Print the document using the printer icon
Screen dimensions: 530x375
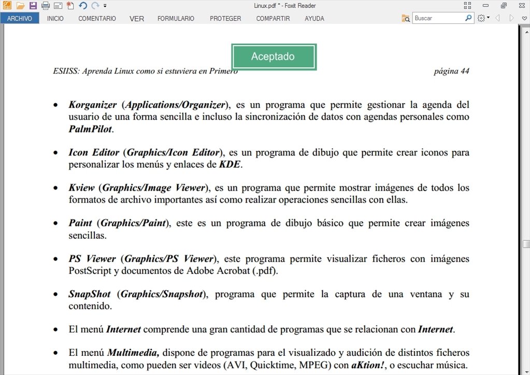pyautogui.click(x=45, y=6)
